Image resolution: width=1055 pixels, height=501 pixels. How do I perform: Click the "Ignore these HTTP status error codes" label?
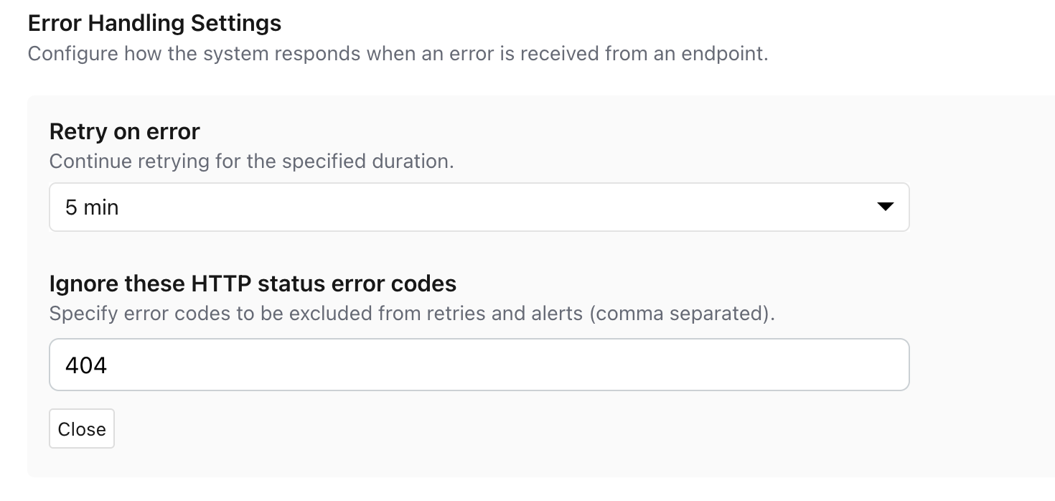(253, 284)
